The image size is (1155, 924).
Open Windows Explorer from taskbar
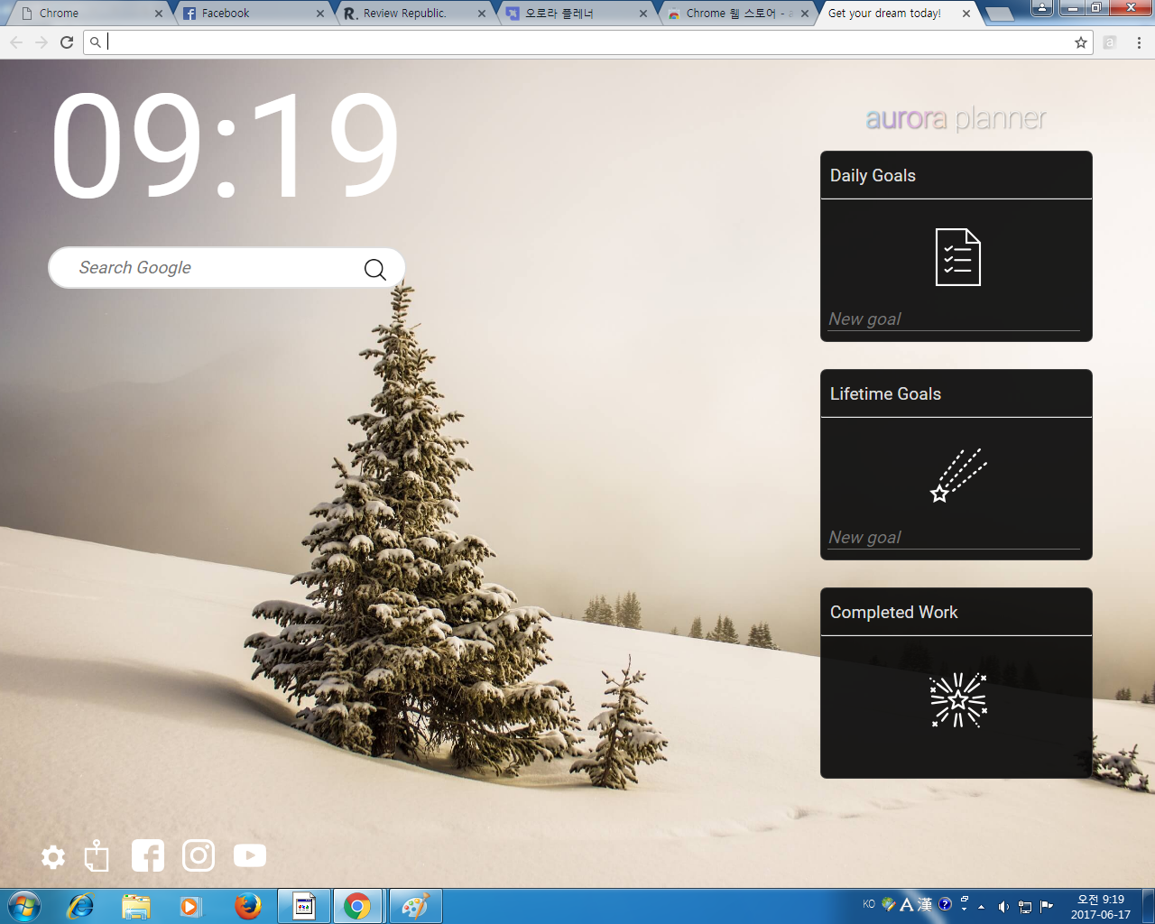pos(136,906)
